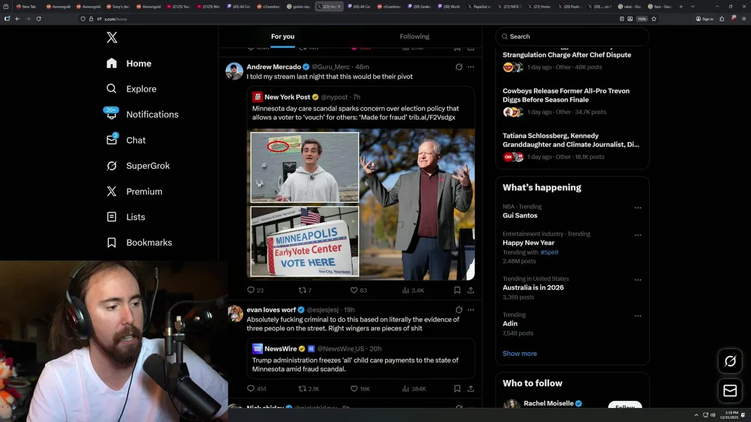Open the more menu on Andrew Mercado's post

(x=471, y=67)
